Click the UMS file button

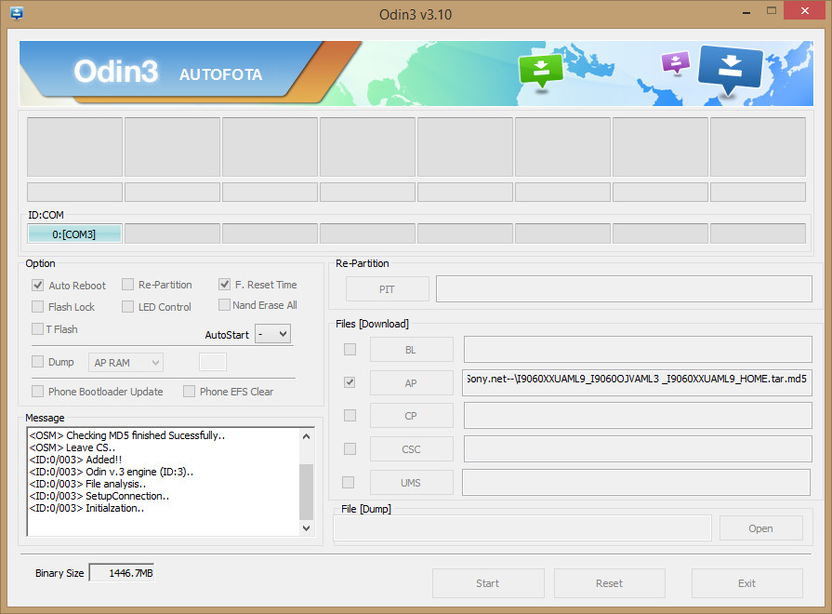411,483
